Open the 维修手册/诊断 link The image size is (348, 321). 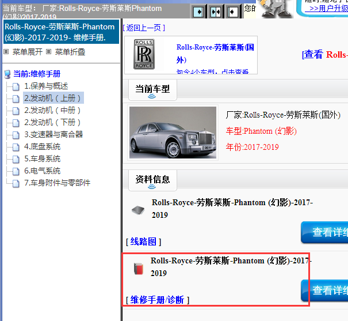158,300
